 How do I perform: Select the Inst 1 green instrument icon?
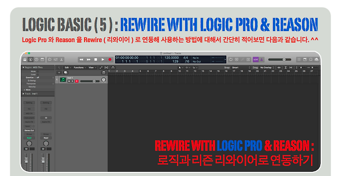[63, 80]
